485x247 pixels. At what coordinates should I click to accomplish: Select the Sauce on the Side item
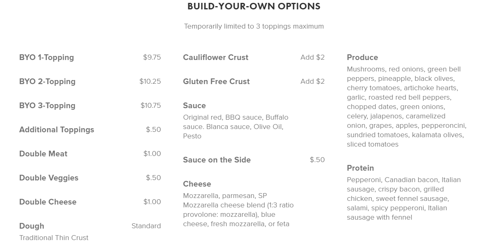(x=217, y=160)
